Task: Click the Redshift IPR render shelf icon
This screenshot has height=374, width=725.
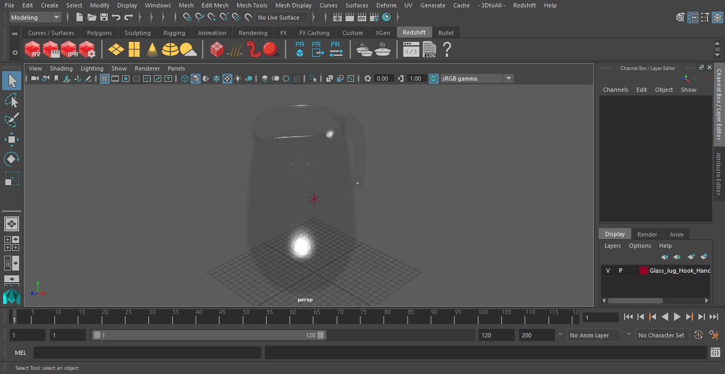Action: pos(69,50)
